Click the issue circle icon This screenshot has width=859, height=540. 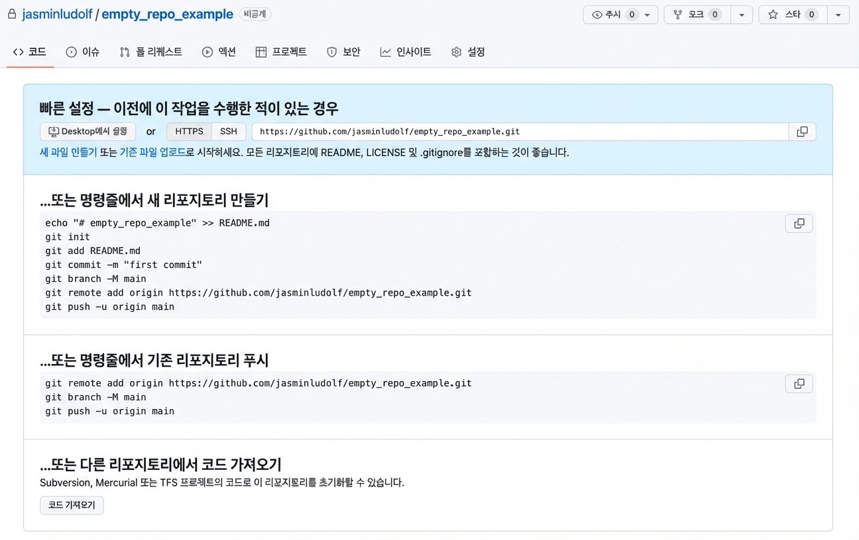(72, 52)
